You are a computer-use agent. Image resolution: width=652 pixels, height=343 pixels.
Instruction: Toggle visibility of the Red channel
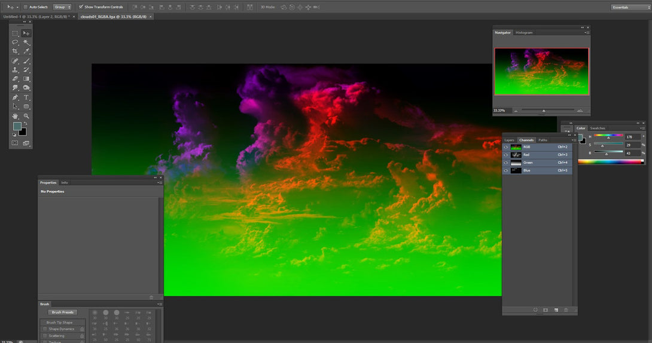point(506,155)
